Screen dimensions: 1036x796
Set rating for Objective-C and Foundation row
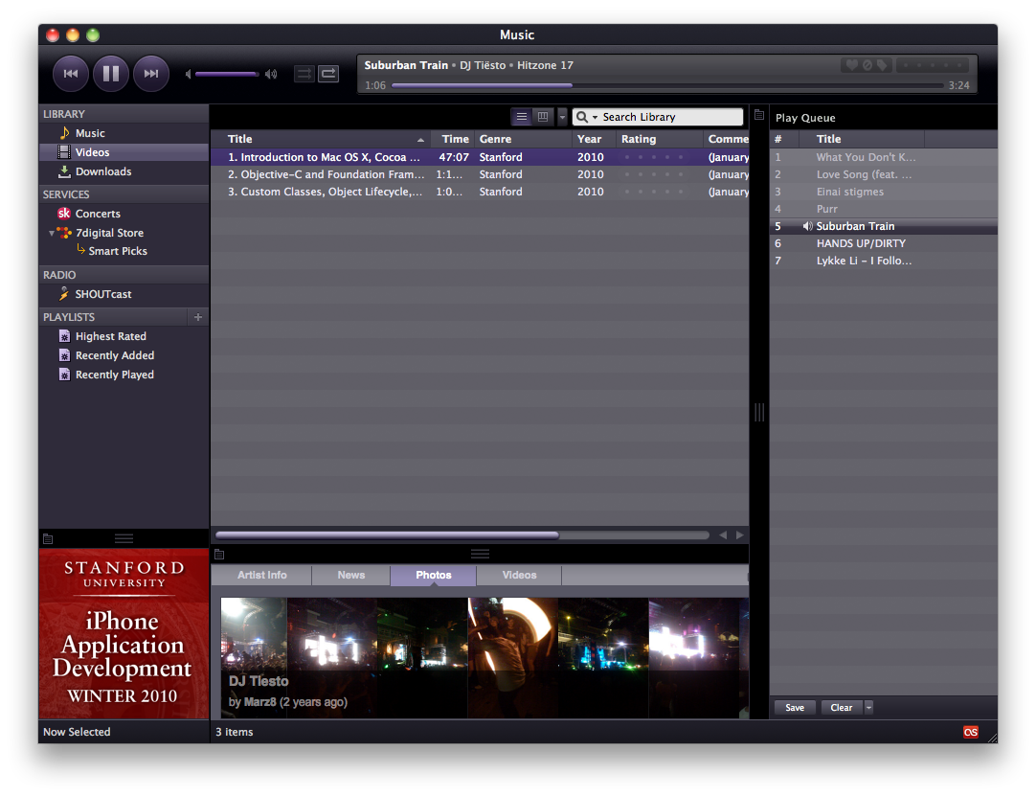[x=654, y=174]
